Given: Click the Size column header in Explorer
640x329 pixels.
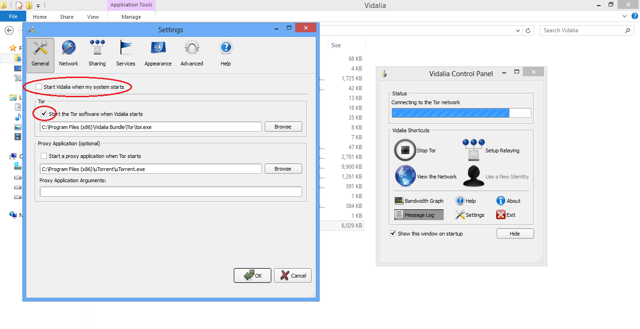Looking at the screenshot, I should tap(336, 45).
